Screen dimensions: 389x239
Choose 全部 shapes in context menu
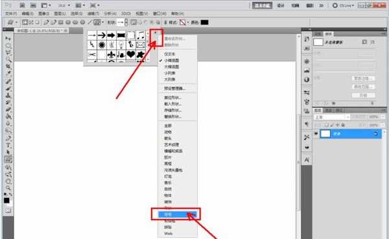coord(168,126)
